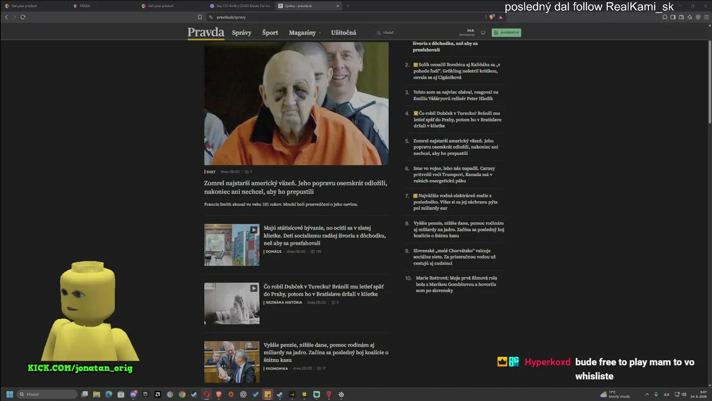Open AMD Software from the taskbar
The height and width of the screenshot is (401, 712).
point(158,394)
